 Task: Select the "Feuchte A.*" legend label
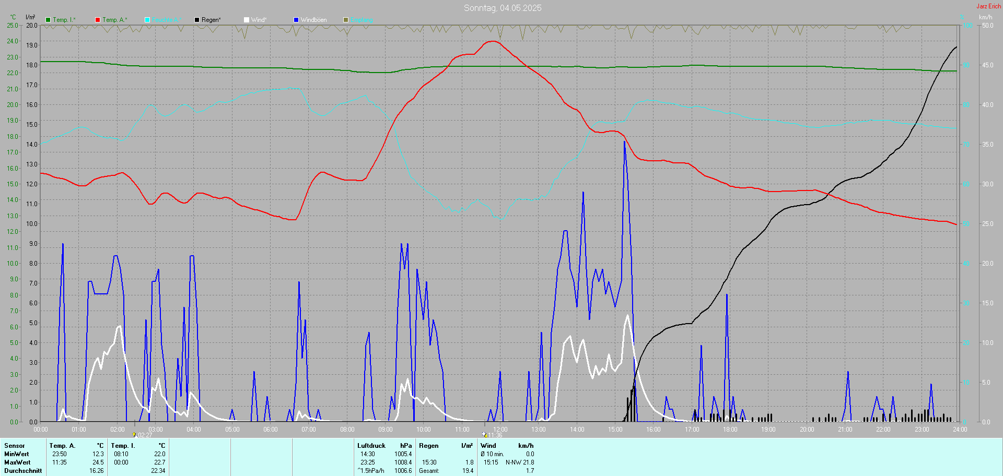click(x=167, y=20)
